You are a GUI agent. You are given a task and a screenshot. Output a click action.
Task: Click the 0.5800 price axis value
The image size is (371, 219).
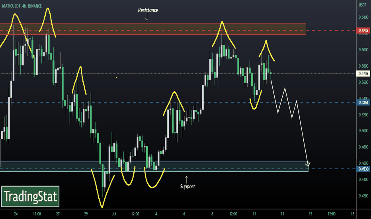[363, 66]
